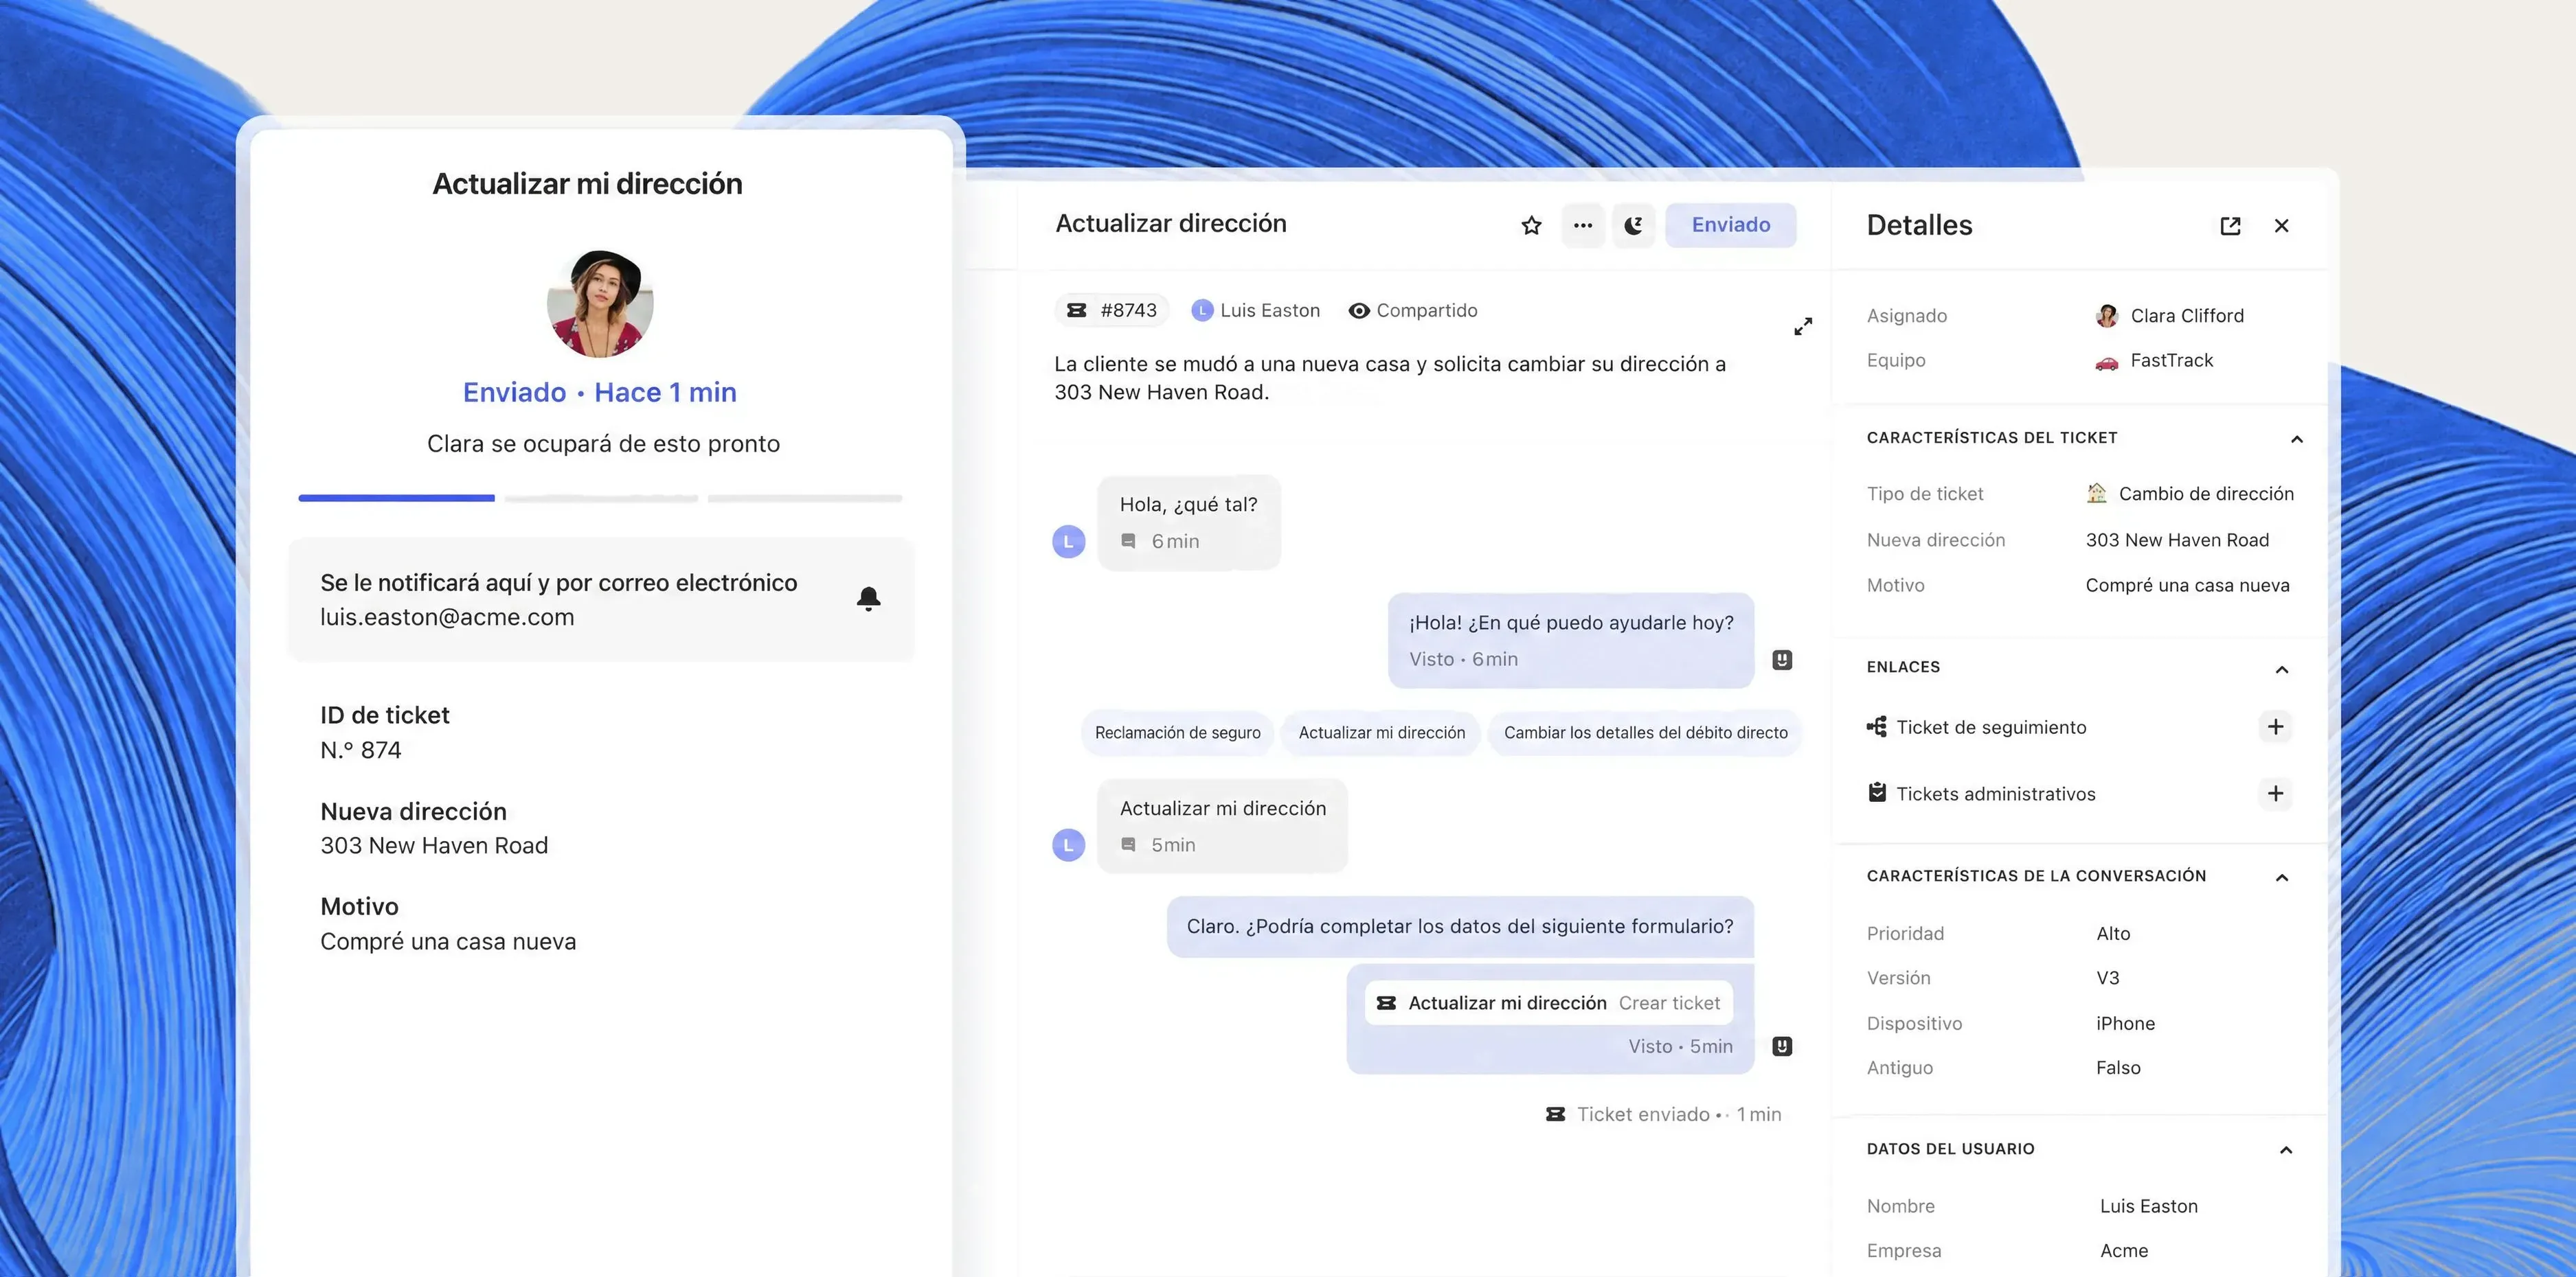Star the Actualizar dirección conversation

point(1531,226)
